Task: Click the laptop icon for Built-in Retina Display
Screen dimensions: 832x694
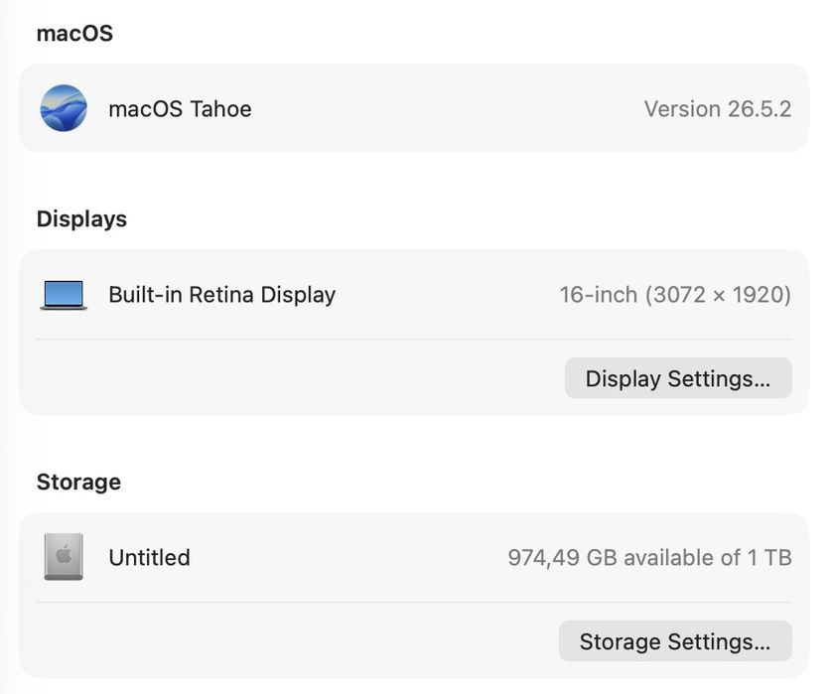Action: [x=64, y=295]
